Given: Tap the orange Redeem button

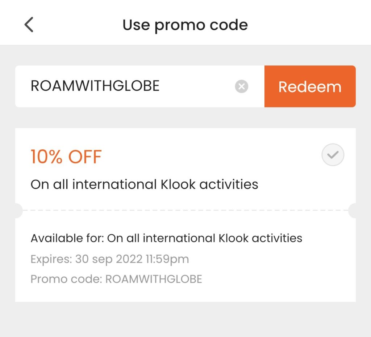Looking at the screenshot, I should coord(310,86).
